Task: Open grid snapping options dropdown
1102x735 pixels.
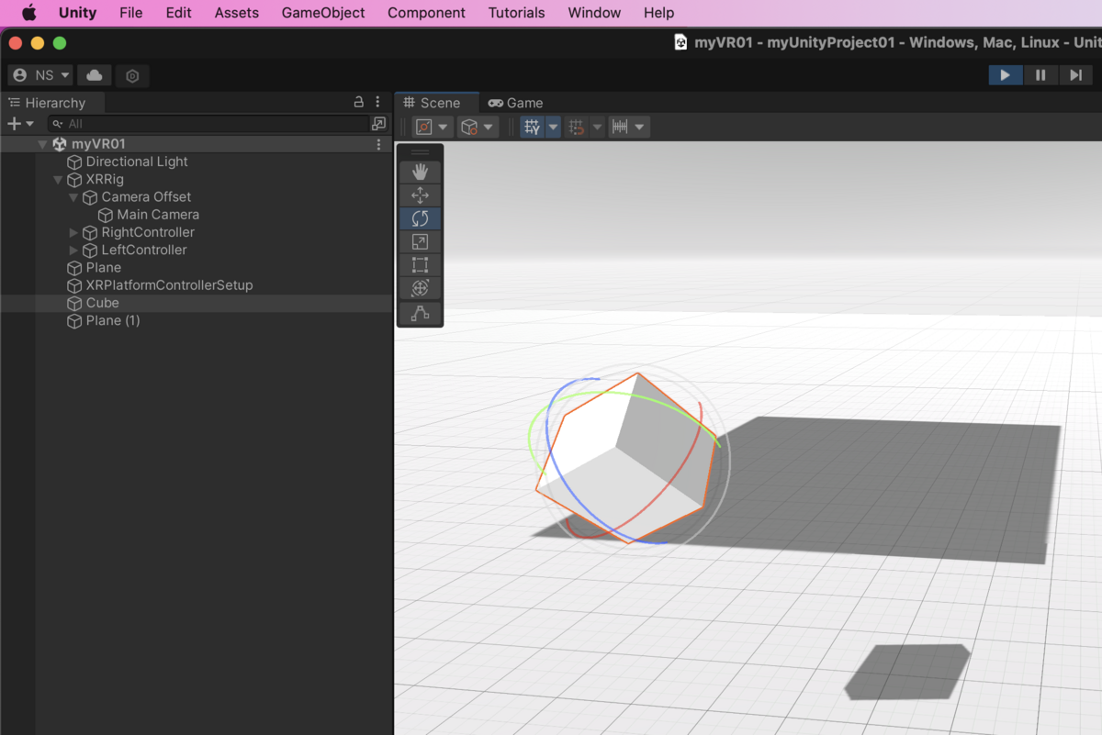Action: click(x=597, y=128)
